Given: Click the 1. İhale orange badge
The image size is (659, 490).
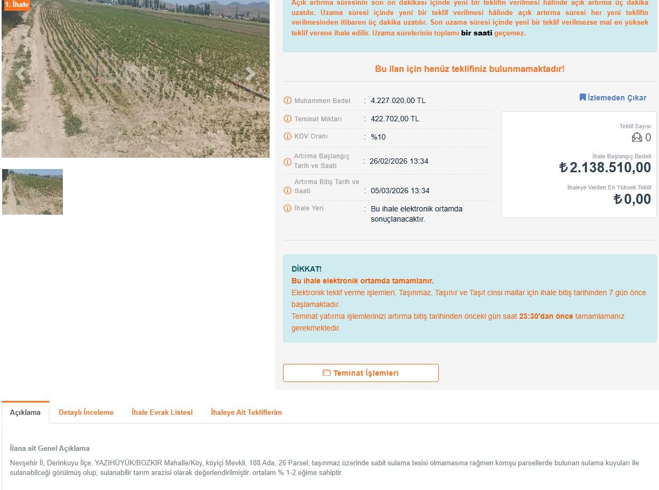Looking at the screenshot, I should [x=17, y=5].
